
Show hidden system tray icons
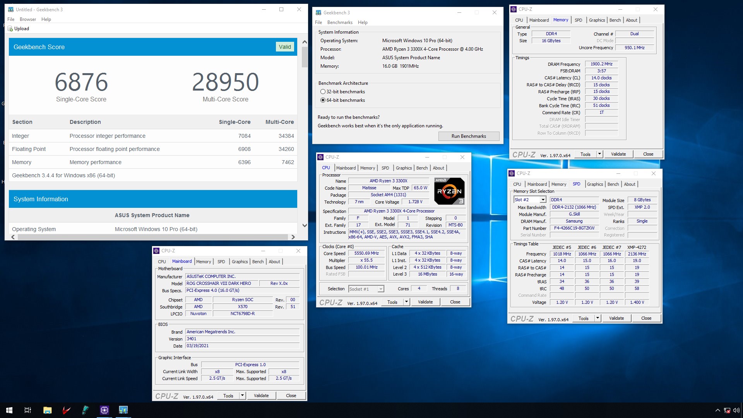pos(717,410)
